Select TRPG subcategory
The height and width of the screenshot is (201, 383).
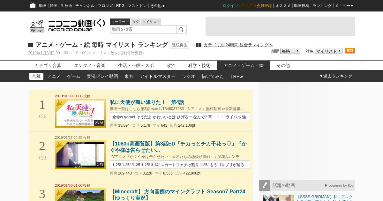(x=237, y=76)
